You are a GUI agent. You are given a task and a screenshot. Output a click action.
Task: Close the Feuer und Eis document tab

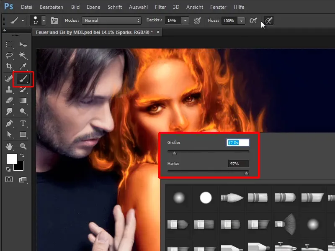(x=158, y=32)
